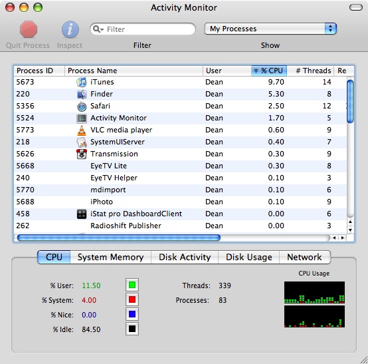The height and width of the screenshot is (364, 368).
Task: Click the toolbar toggle pill button
Action: coord(356,7)
